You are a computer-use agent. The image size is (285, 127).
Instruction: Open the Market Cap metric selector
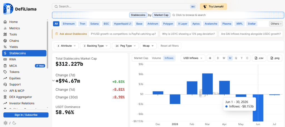(x=161, y=15)
